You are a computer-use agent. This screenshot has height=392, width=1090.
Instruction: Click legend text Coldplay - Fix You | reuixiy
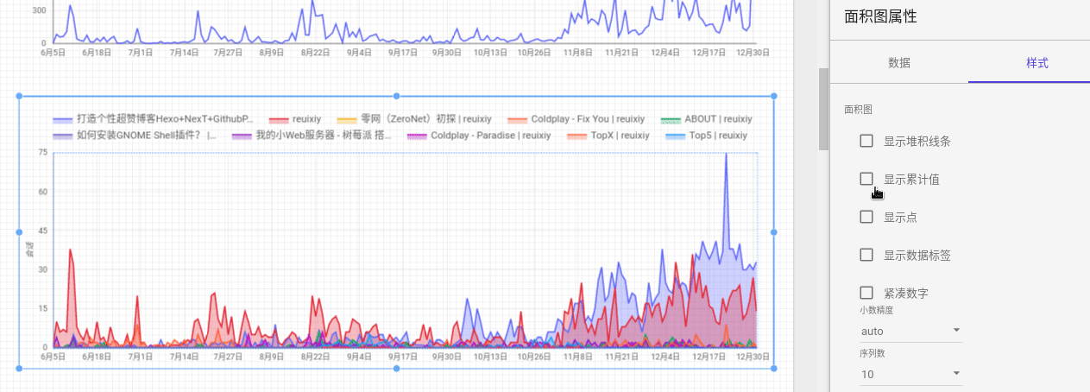589,119
